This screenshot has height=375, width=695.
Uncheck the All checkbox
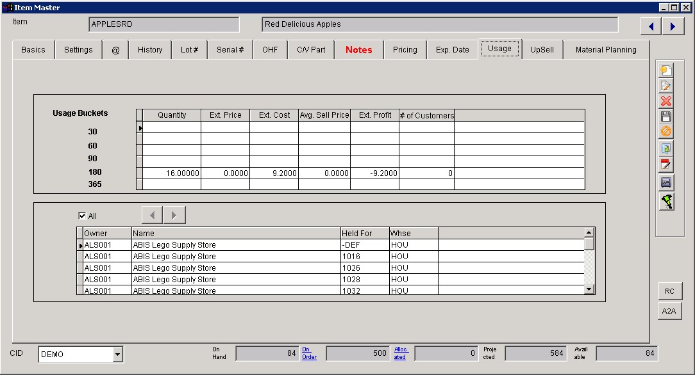82,216
